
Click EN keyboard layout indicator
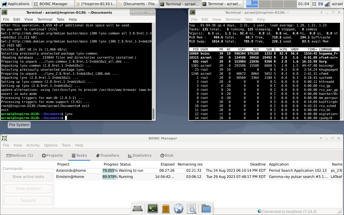point(320,4)
